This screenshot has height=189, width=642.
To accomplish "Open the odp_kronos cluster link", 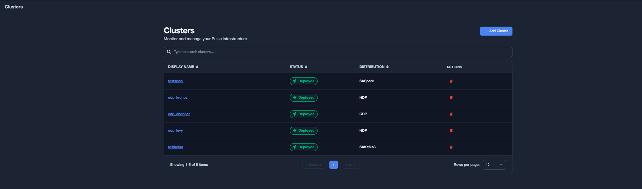I will tap(178, 98).
